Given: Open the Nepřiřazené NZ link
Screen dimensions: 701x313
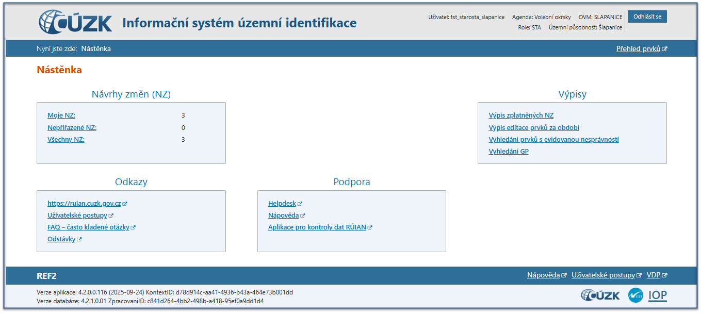Looking at the screenshot, I should (x=72, y=128).
